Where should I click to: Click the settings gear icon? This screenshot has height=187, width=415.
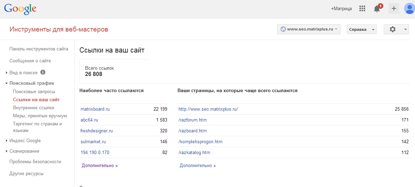393,29
